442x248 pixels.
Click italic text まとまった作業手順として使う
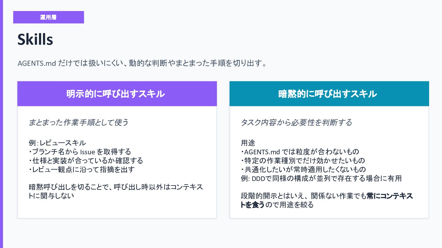click(x=79, y=122)
